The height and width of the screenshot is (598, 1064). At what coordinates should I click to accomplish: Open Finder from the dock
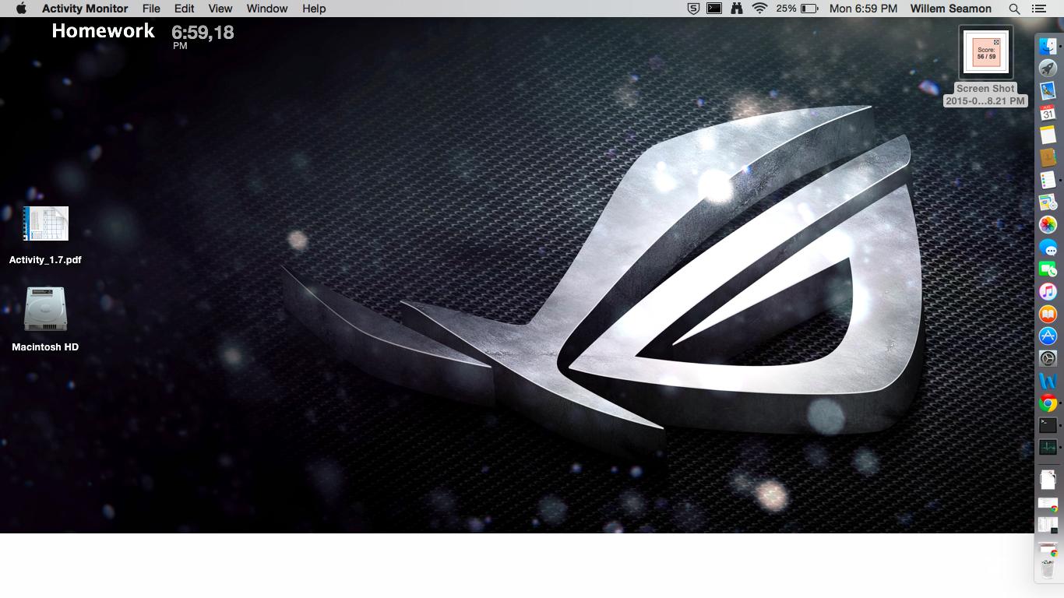[x=1048, y=47]
